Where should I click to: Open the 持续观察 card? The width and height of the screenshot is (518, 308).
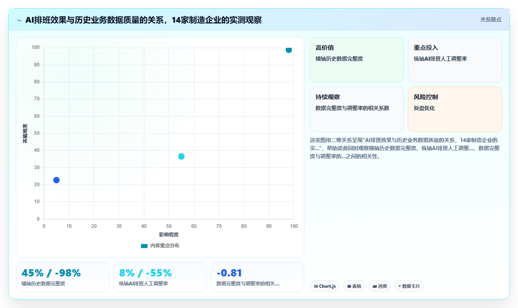[357, 109]
